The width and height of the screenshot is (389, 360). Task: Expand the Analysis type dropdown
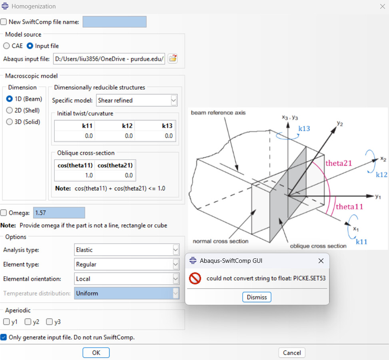pos(176,250)
